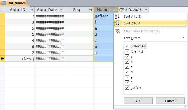Uncheck the 'c' filter checkbox
The height and width of the screenshot is (110, 188).
coord(127,67)
